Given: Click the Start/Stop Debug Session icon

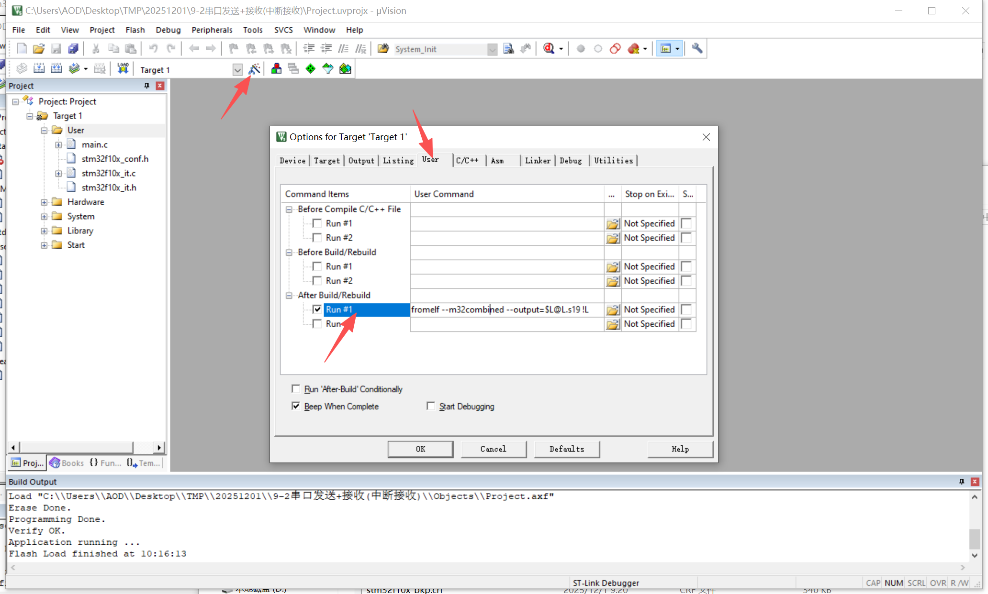Looking at the screenshot, I should pyautogui.click(x=549, y=49).
